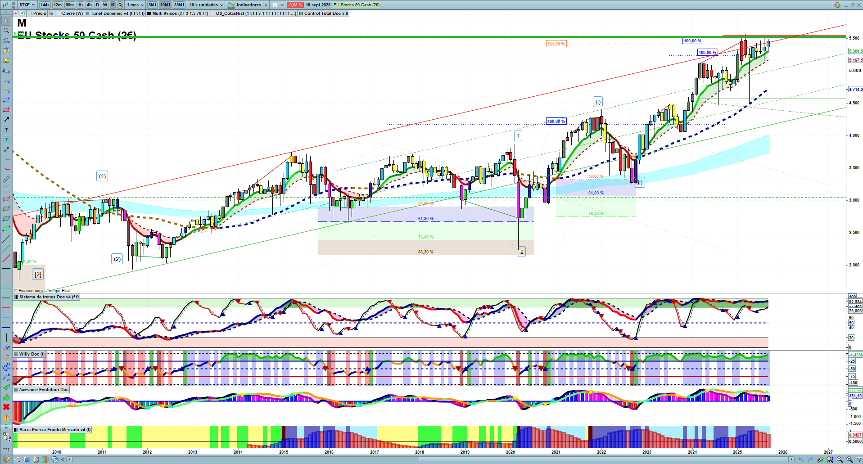Open the '10 k unidades' dropdown

pos(207,5)
